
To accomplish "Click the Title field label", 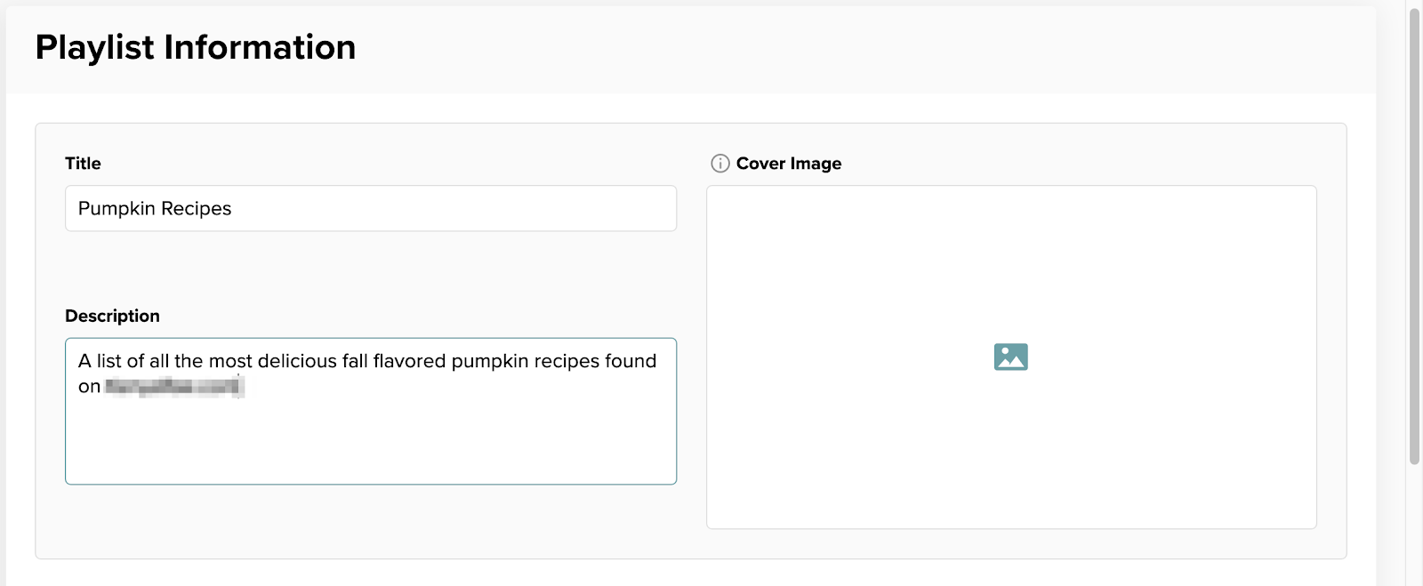I will (x=83, y=164).
